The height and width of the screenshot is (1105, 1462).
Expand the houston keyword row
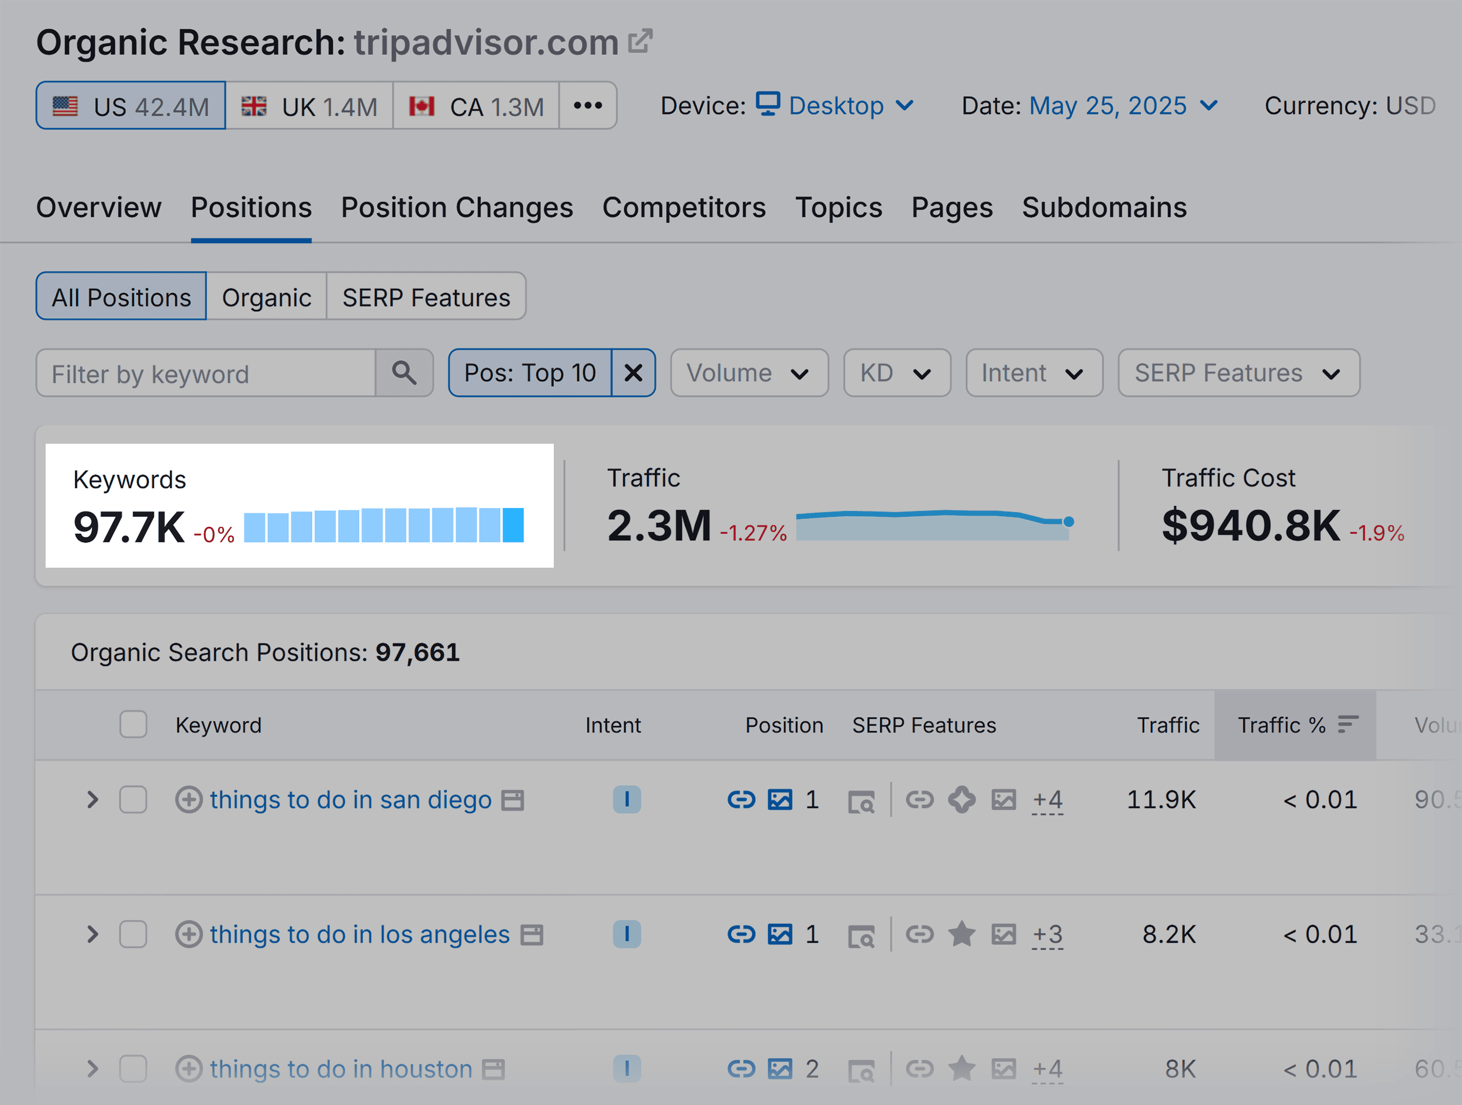pos(92,1069)
